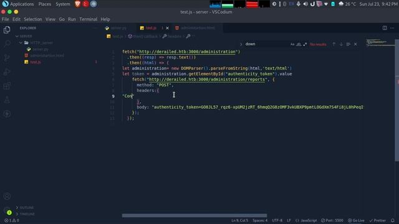Screen dimensions: 399x224
Task: Click the find input containing 'down'
Action: point(266,44)
